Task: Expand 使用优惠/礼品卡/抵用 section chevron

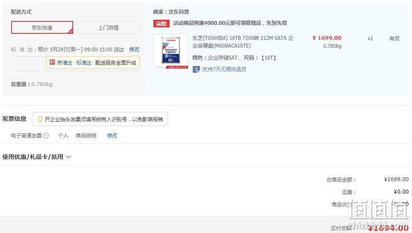Action: pos(69,157)
